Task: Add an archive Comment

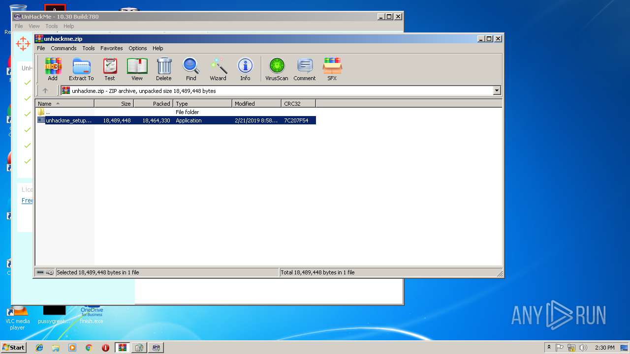Action: coord(305,69)
